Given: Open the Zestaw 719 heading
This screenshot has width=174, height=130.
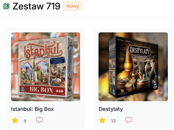Looking at the screenshot, I should pyautogui.click(x=36, y=6).
